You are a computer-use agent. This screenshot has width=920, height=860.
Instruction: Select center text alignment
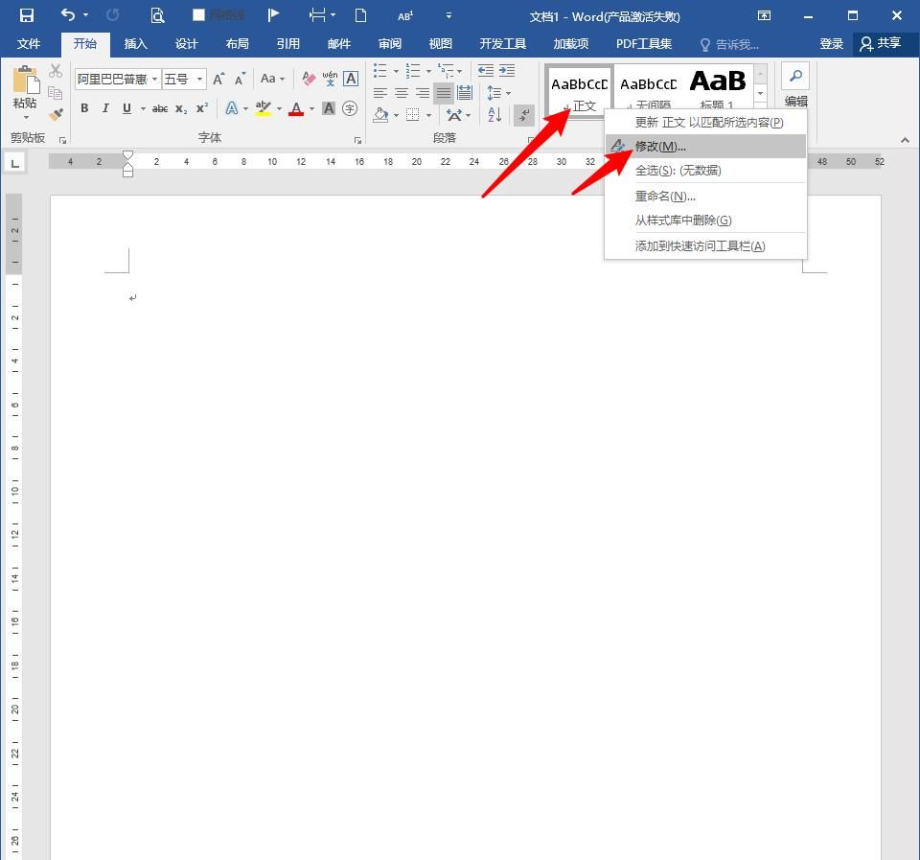(x=402, y=92)
